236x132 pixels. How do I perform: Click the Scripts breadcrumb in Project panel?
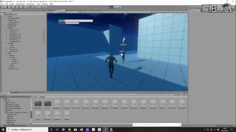tap(42, 97)
